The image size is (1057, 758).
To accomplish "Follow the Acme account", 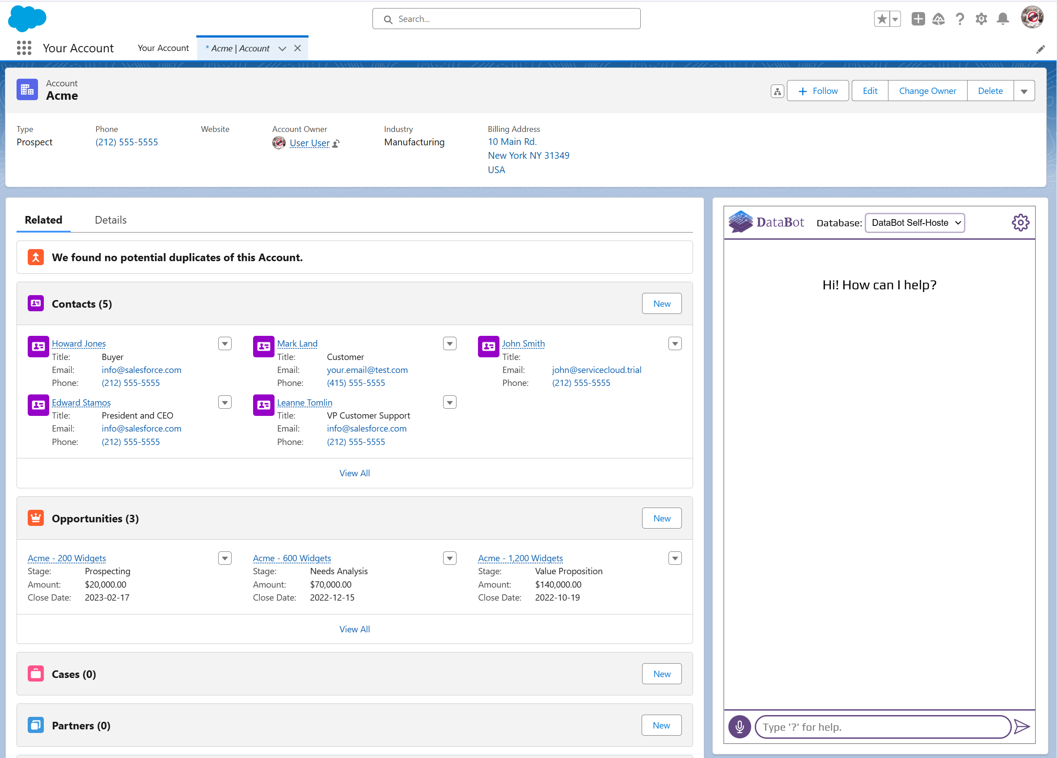I will [x=818, y=91].
